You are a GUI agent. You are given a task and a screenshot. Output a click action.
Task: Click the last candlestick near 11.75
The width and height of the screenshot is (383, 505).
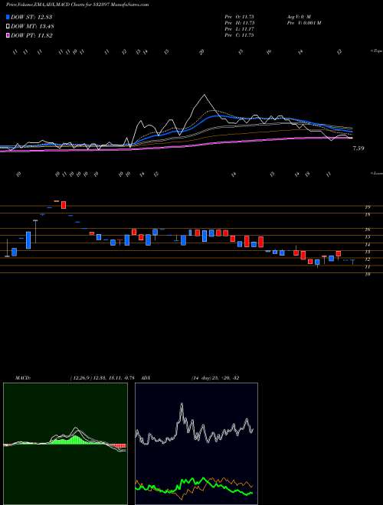pos(353,262)
